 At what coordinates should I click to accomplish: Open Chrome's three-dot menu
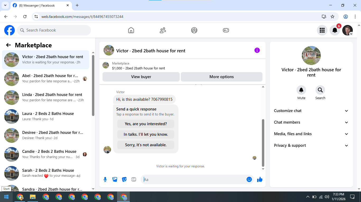click(x=355, y=17)
